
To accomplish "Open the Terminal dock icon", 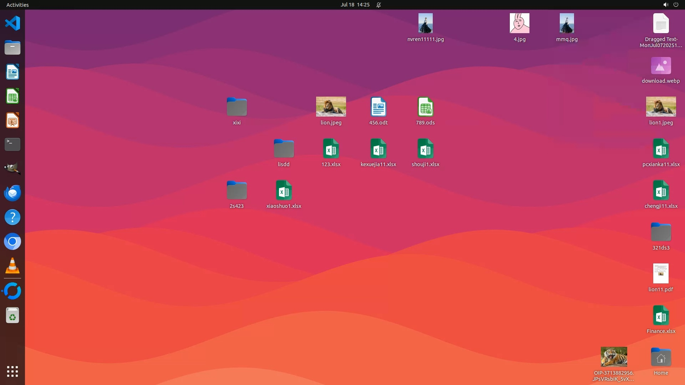I will [12, 144].
